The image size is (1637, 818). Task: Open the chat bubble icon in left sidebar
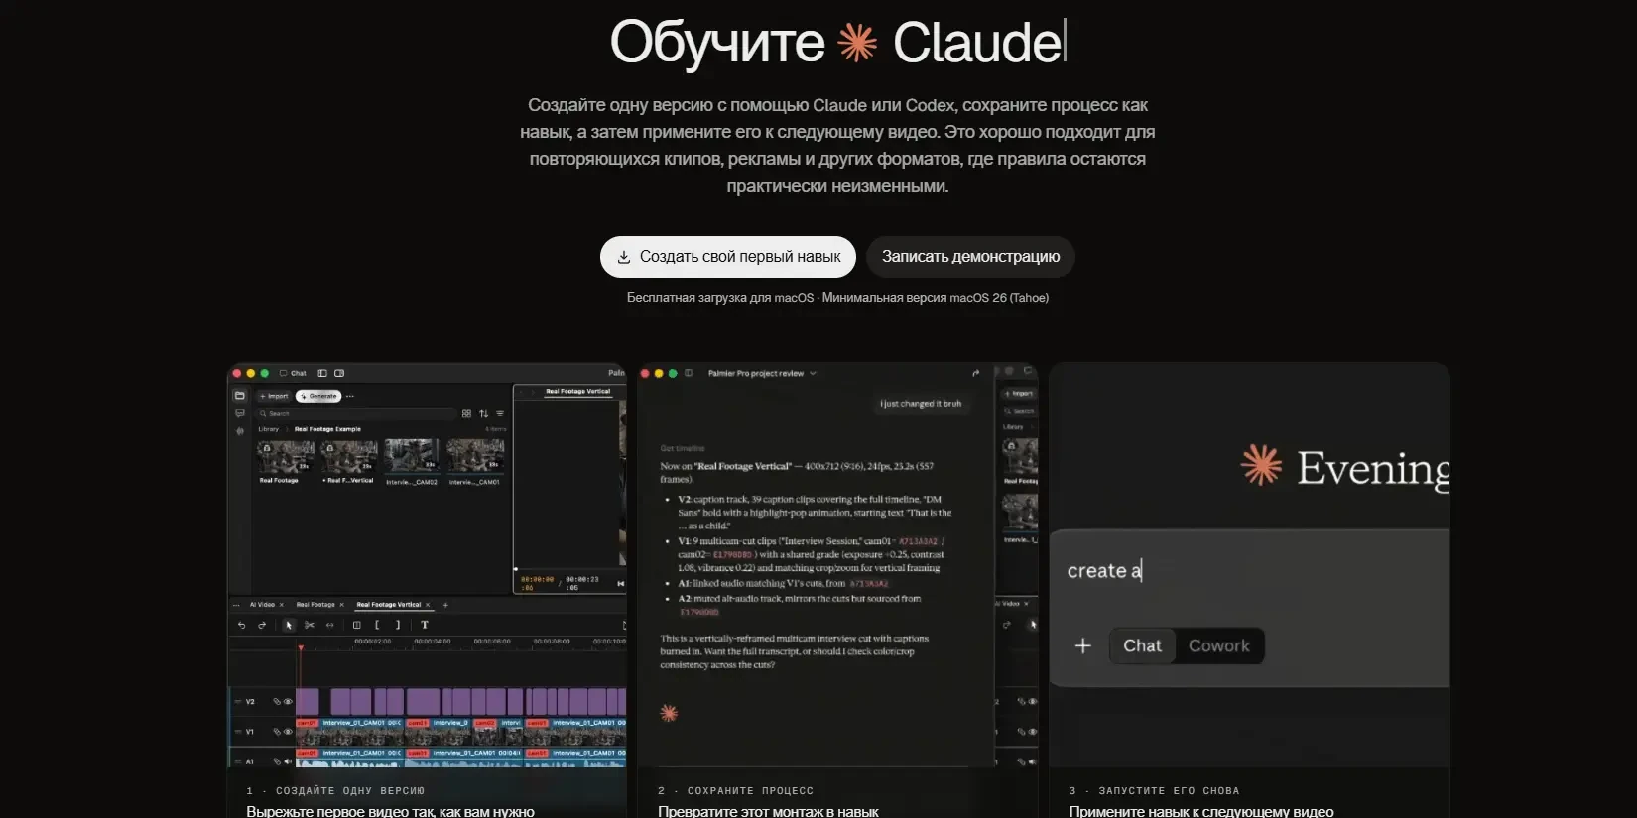pyautogui.click(x=239, y=413)
